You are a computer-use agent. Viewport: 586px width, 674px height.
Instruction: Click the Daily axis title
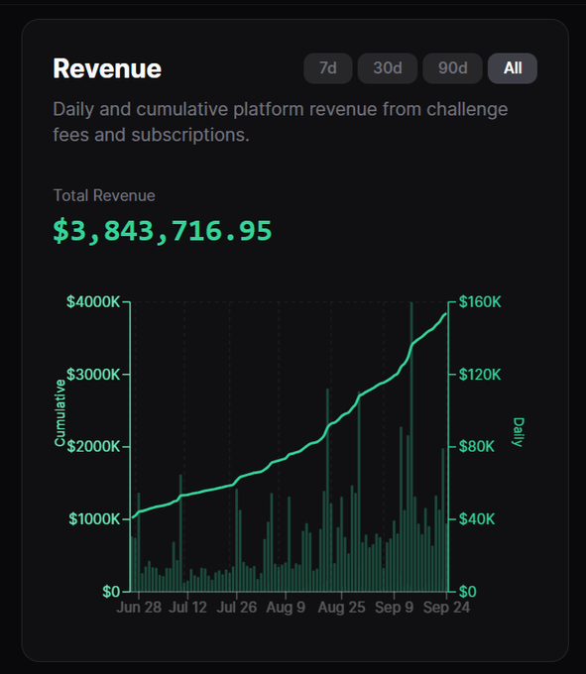(519, 432)
